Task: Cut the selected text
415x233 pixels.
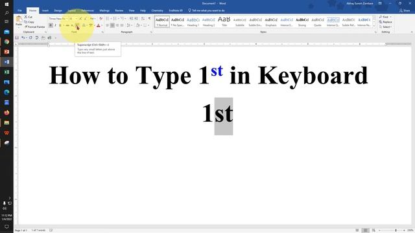Action: (28, 17)
